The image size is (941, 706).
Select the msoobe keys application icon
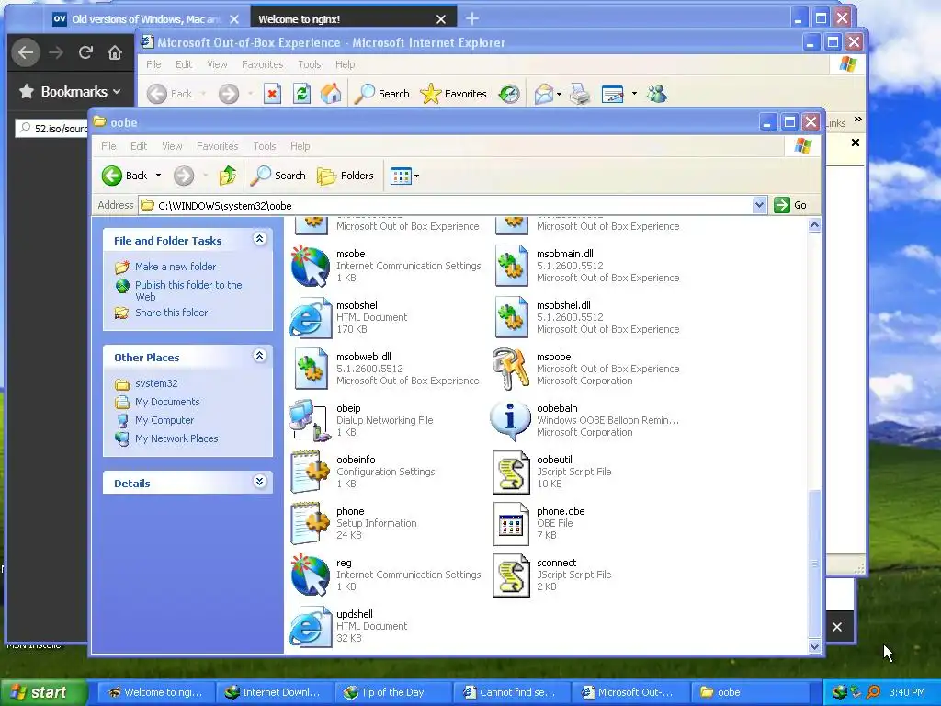click(511, 370)
